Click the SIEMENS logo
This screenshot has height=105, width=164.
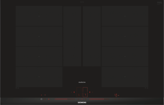click(x=82, y=103)
